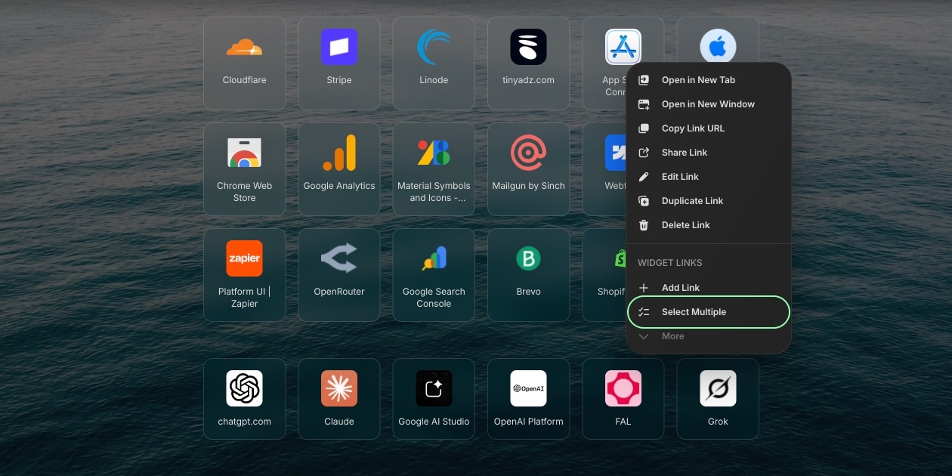The image size is (952, 476).
Task: Open the FAL shortcut tile
Action: [x=623, y=399]
